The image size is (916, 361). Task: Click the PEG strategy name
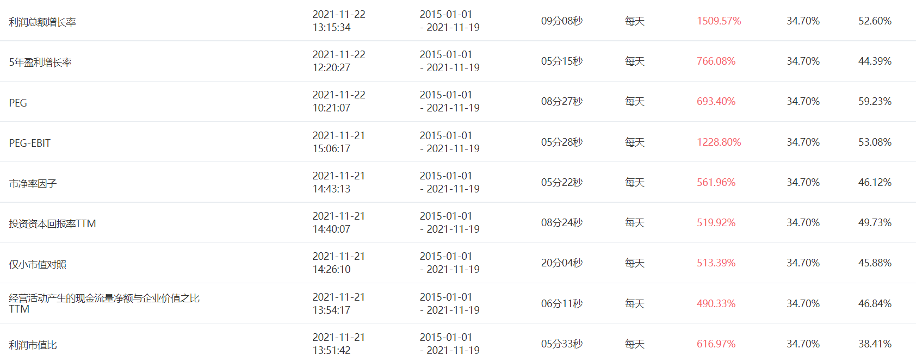(x=18, y=103)
